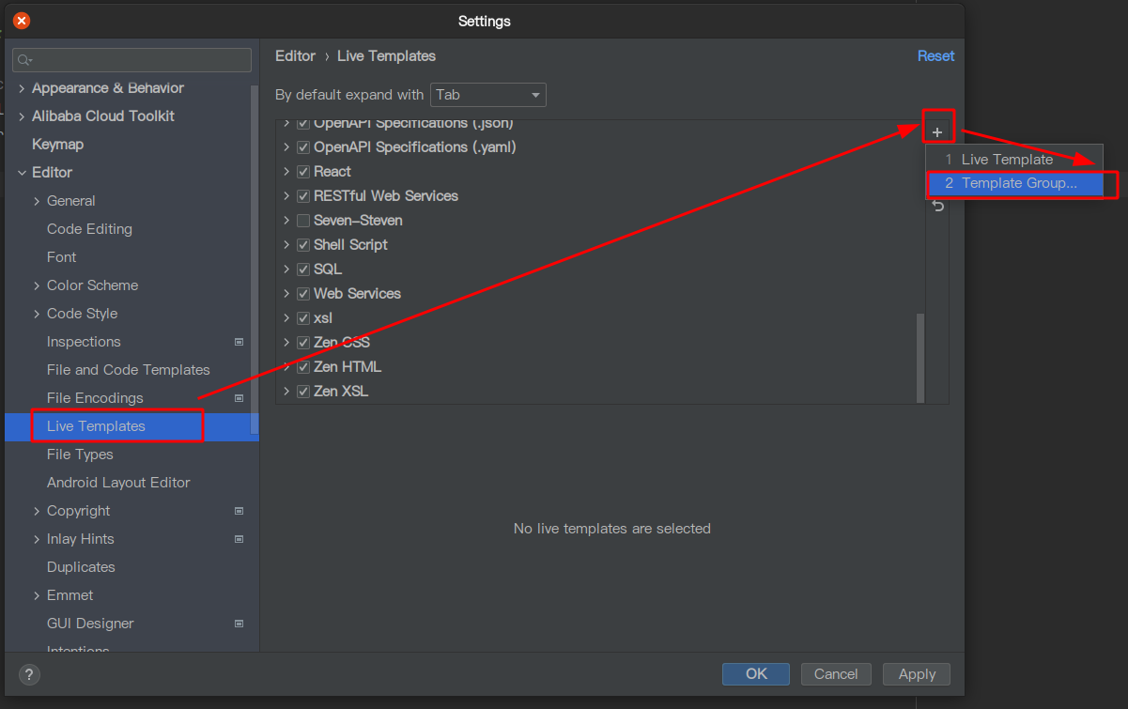Viewport: 1128px width, 709px height.
Task: Expand the Color Scheme subsection
Action: 37,285
